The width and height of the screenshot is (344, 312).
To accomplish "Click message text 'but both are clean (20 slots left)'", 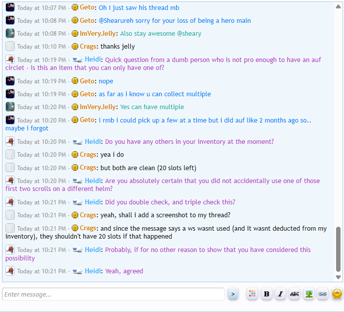I will click(148, 168).
